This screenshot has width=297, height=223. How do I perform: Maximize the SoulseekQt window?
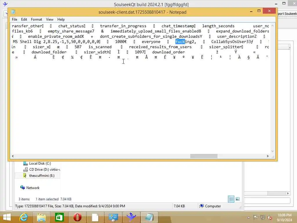pos(284,3)
